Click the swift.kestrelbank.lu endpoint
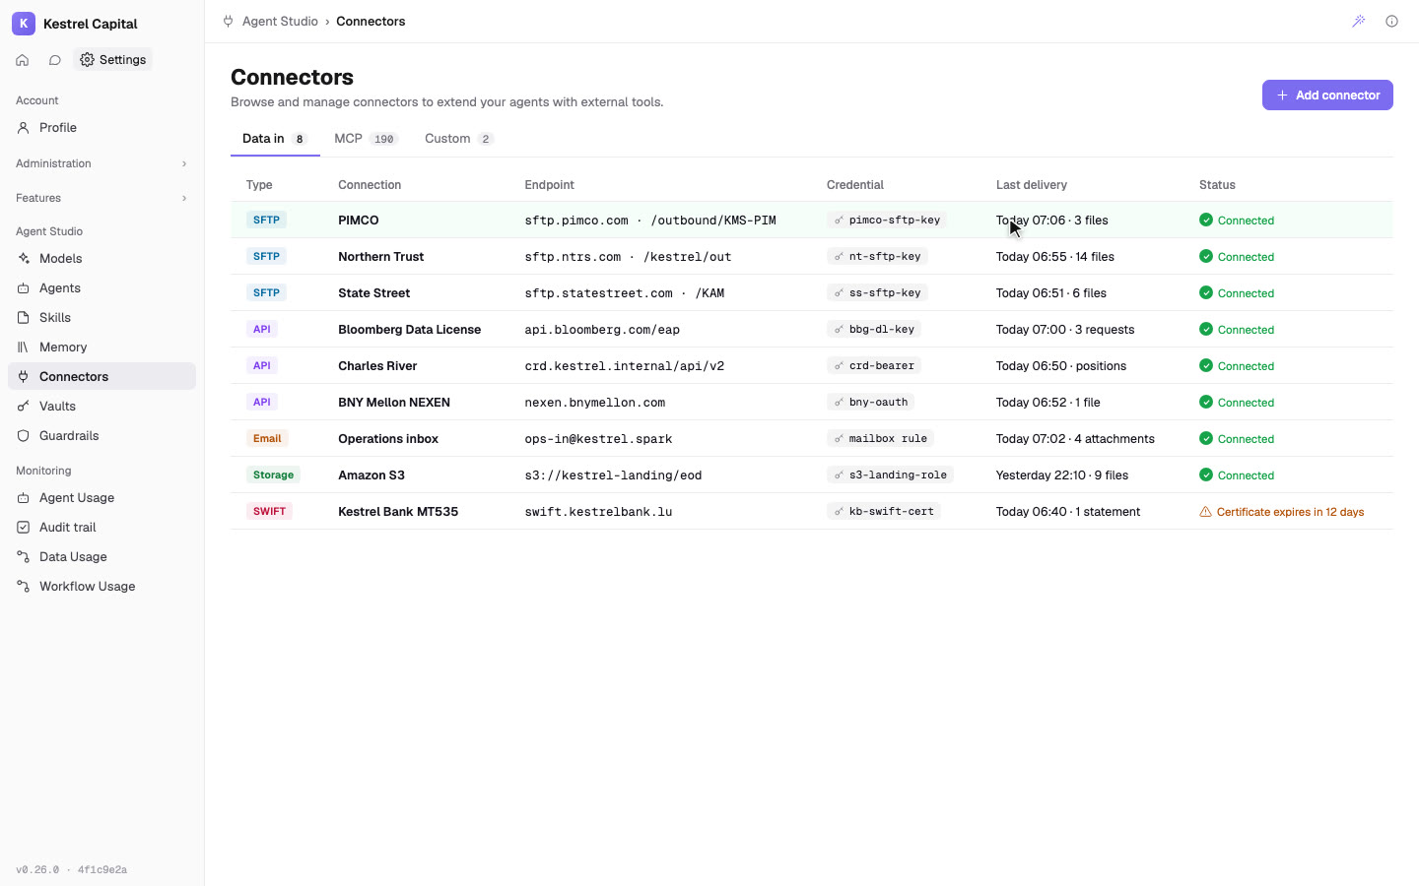1419x886 pixels. pos(598,512)
